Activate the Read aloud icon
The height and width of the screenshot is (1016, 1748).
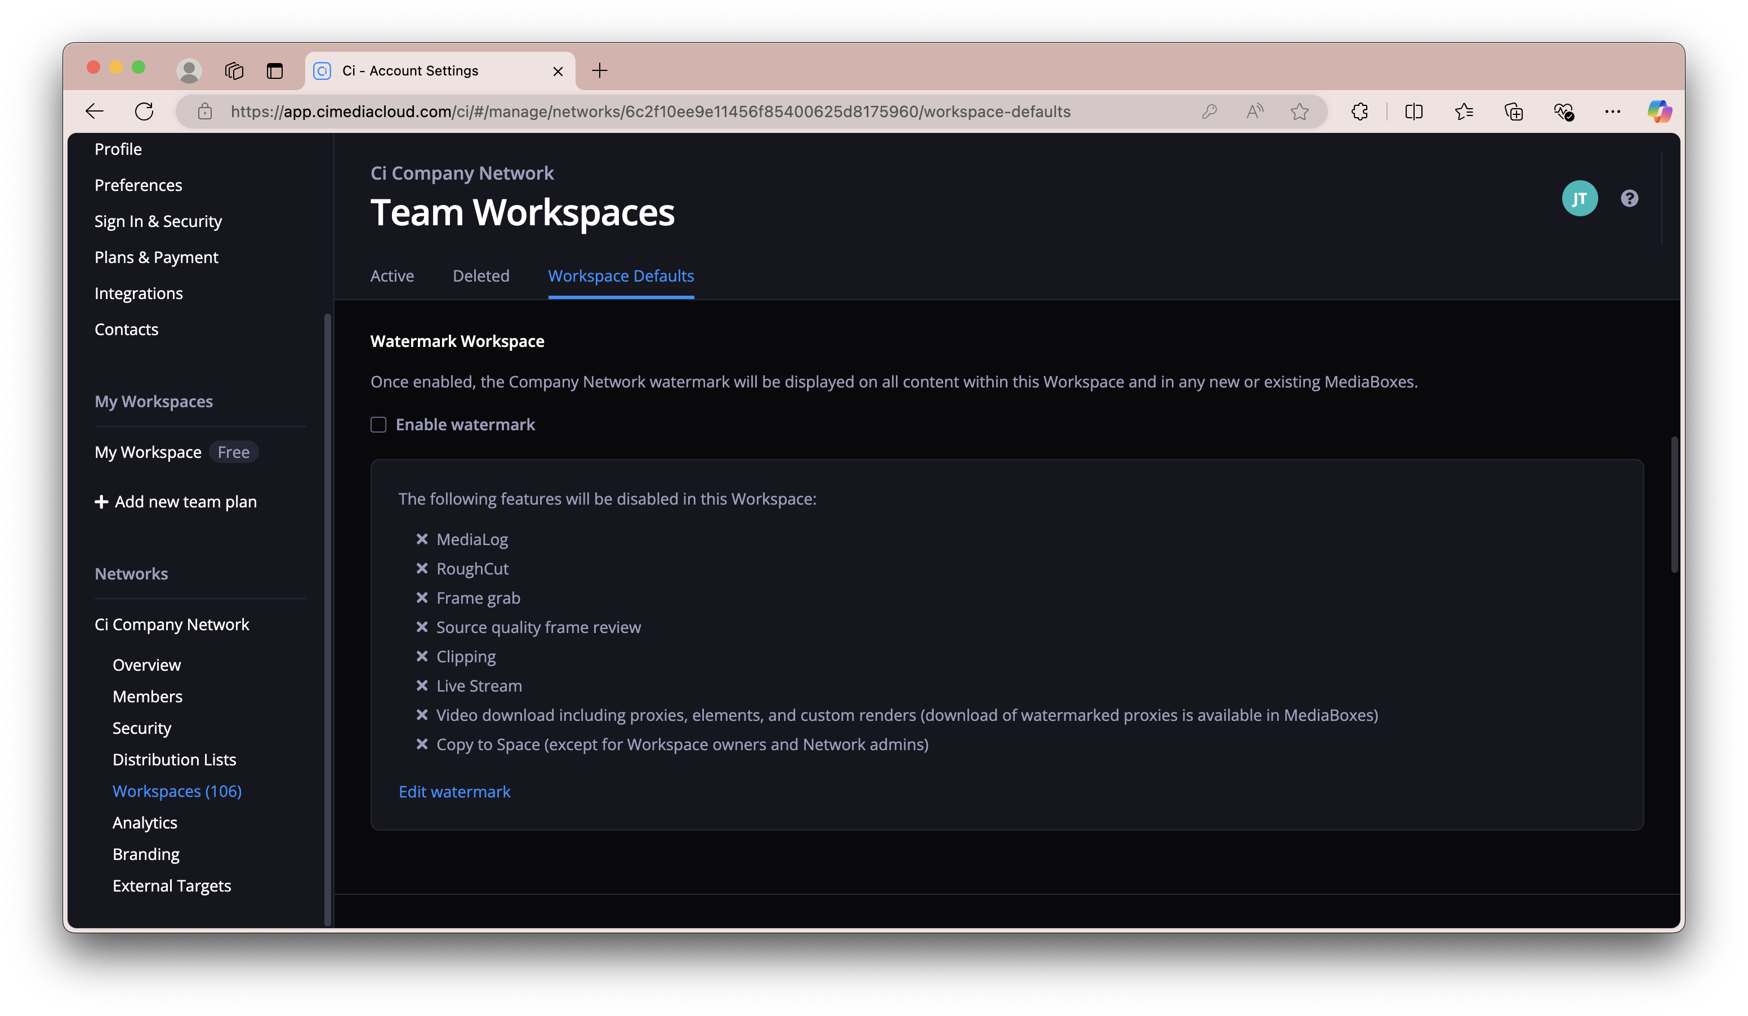[1255, 111]
